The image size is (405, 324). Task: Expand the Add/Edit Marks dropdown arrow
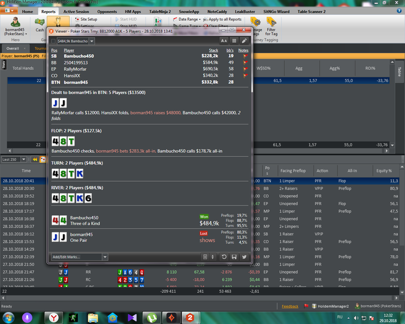(x=105, y=257)
